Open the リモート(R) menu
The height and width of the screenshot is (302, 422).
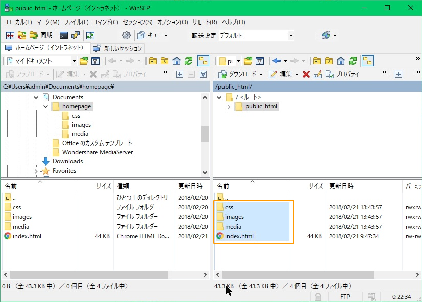point(205,22)
